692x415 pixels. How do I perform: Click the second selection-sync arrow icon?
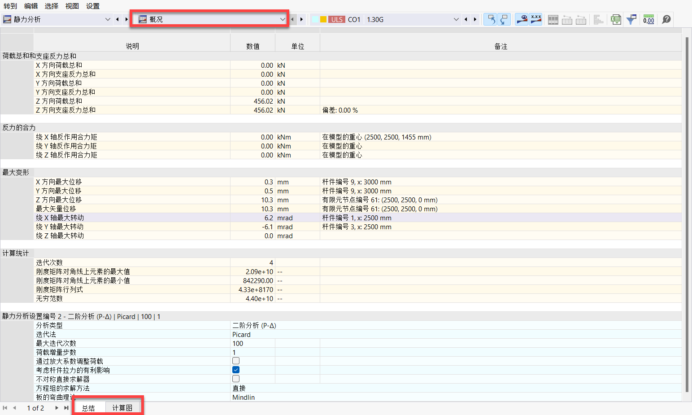tap(504, 19)
